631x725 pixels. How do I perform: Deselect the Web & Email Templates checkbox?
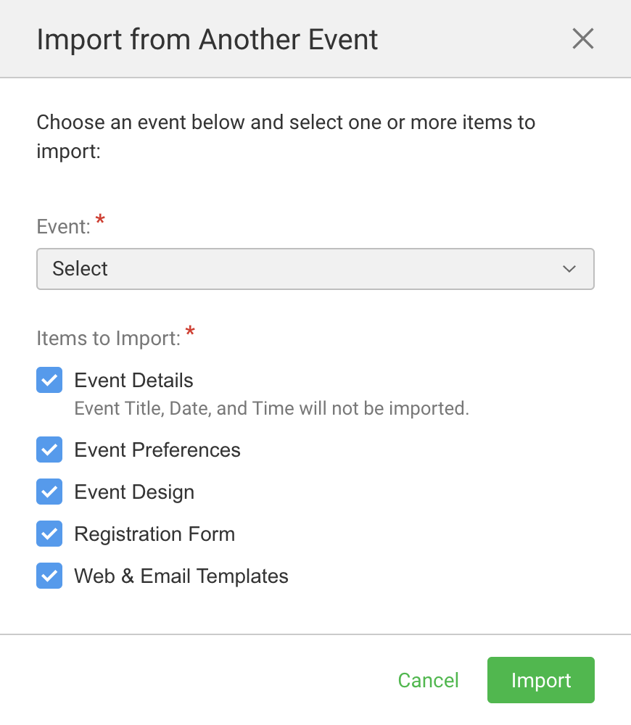pos(49,576)
